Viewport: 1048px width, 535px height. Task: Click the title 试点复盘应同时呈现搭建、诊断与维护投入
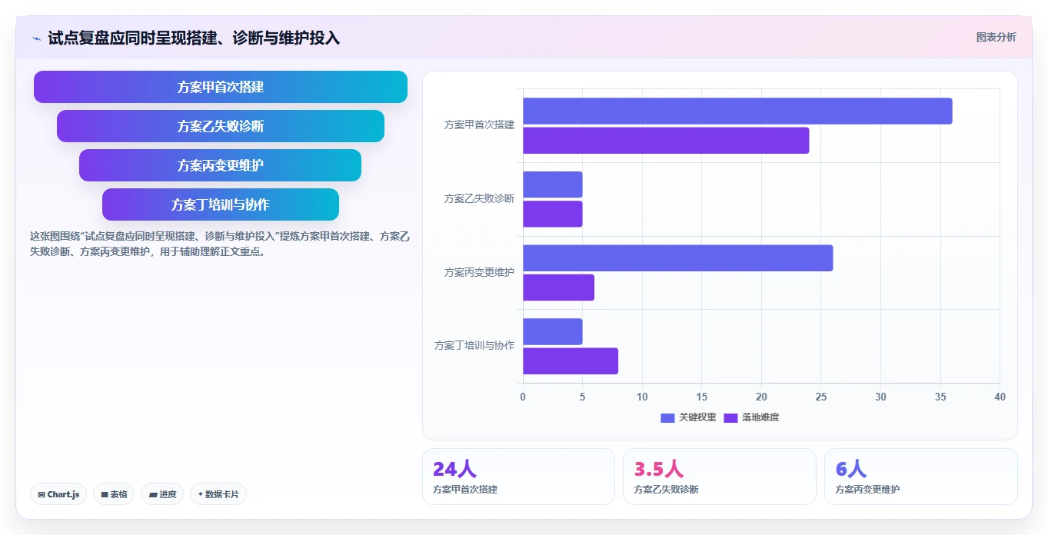click(x=194, y=38)
